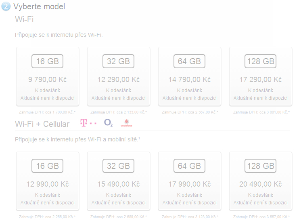Screen dimensions: 299x223
Task: Pick the Wi-Fi 128 GB model
Action: pyautogui.click(x=260, y=76)
